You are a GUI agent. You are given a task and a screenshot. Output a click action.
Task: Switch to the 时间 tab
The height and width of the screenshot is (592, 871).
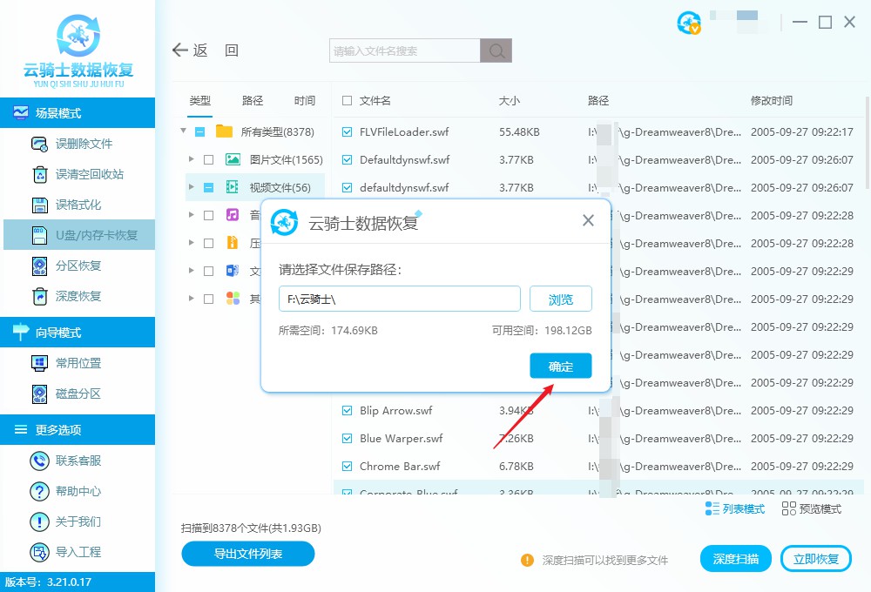(x=304, y=100)
